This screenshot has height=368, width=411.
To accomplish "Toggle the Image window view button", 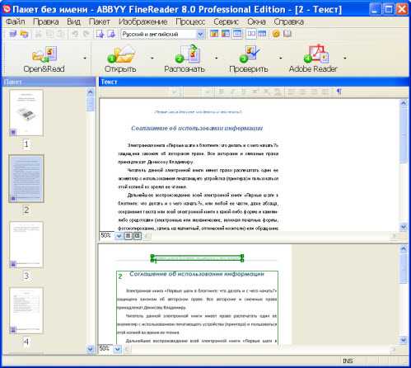I will (226, 34).
